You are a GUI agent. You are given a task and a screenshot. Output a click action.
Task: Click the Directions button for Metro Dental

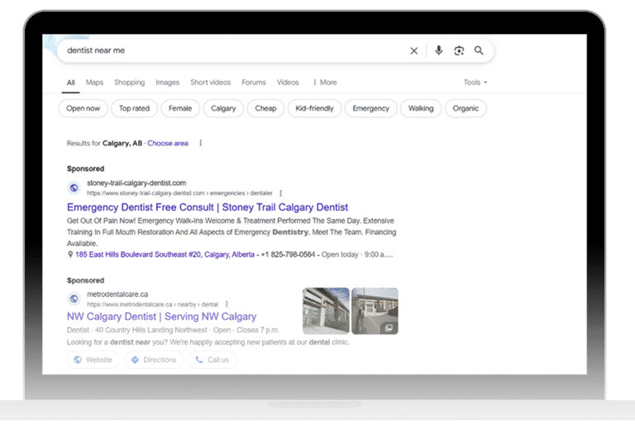pyautogui.click(x=155, y=360)
